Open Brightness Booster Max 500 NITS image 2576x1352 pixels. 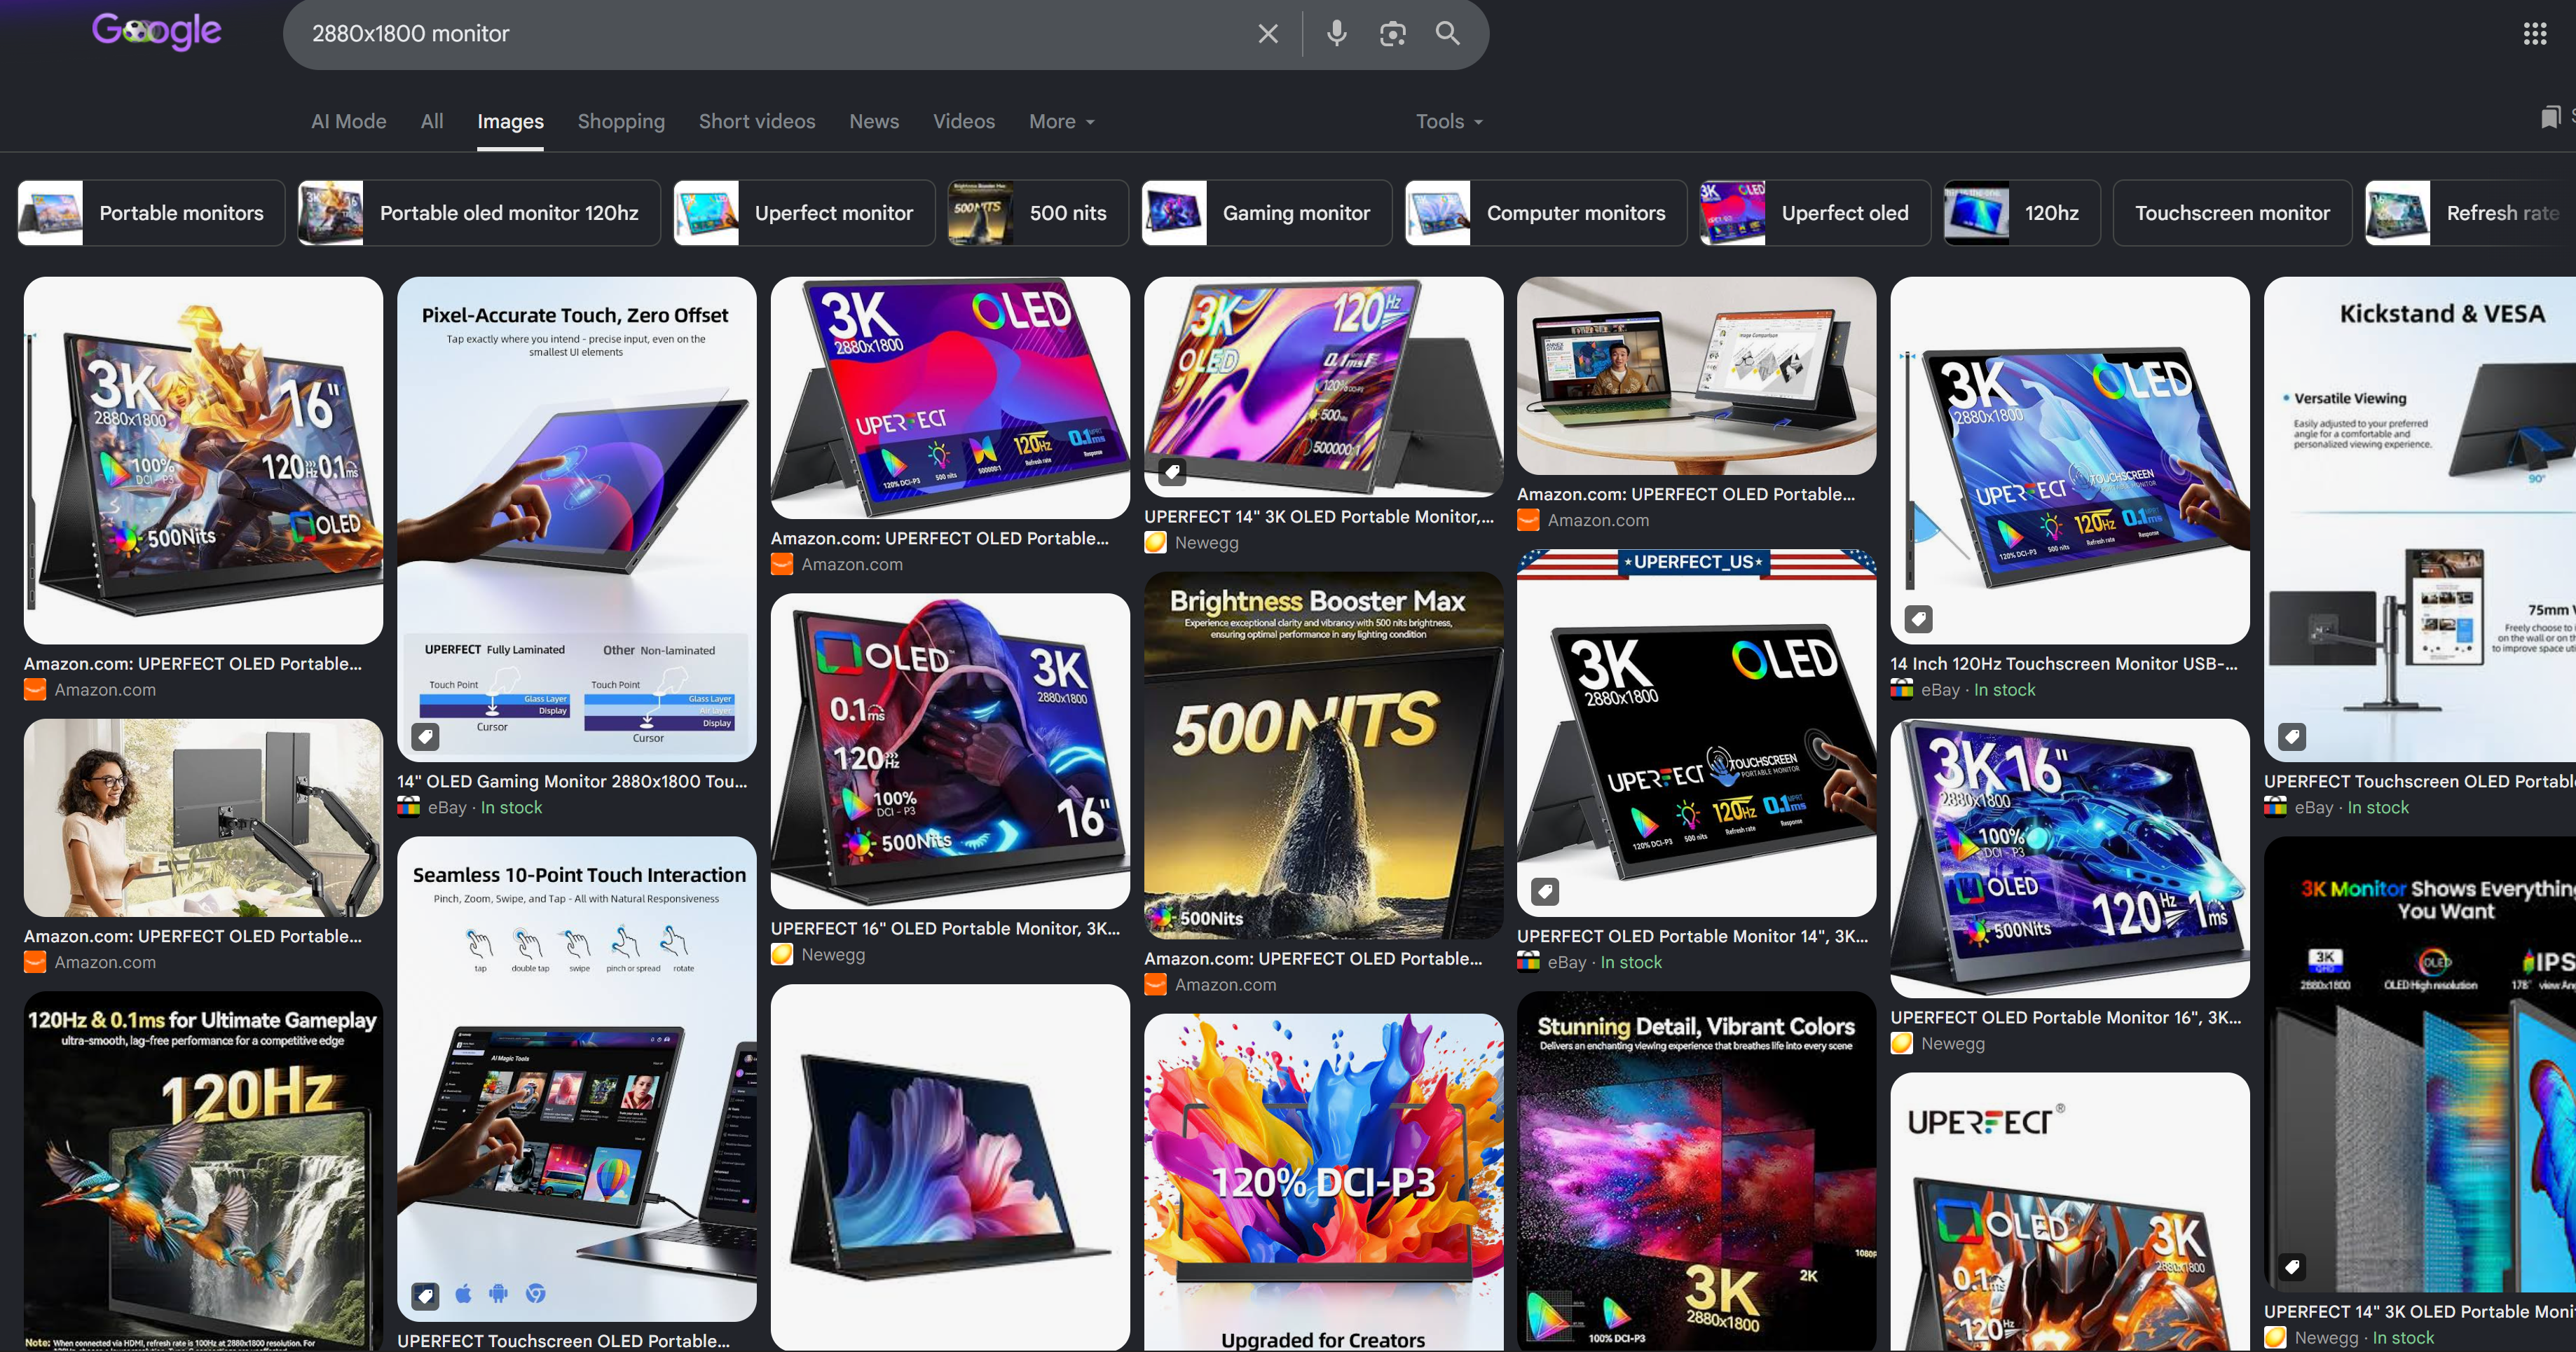(x=1323, y=756)
